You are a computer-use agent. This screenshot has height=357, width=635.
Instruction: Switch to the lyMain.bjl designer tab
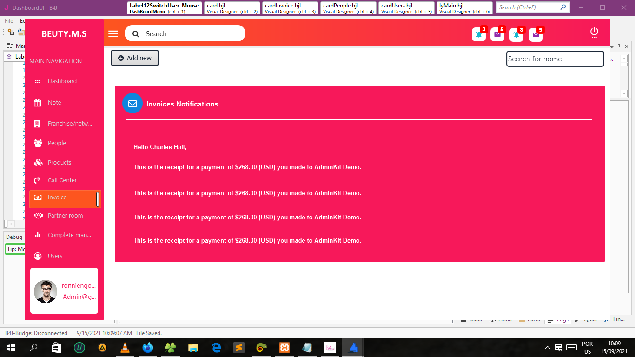tap(465, 8)
